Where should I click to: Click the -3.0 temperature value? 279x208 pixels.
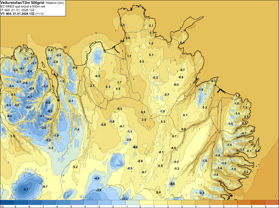15,70
